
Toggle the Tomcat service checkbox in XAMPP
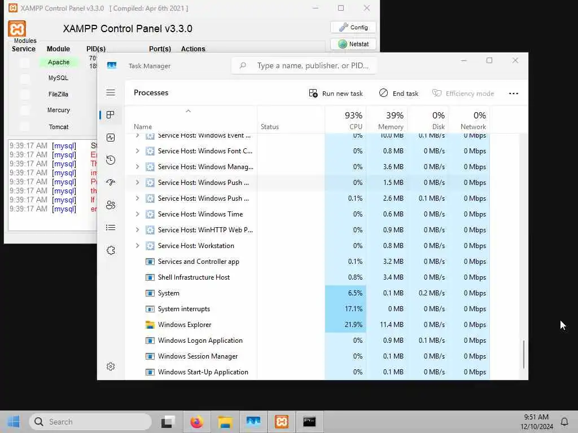click(25, 127)
